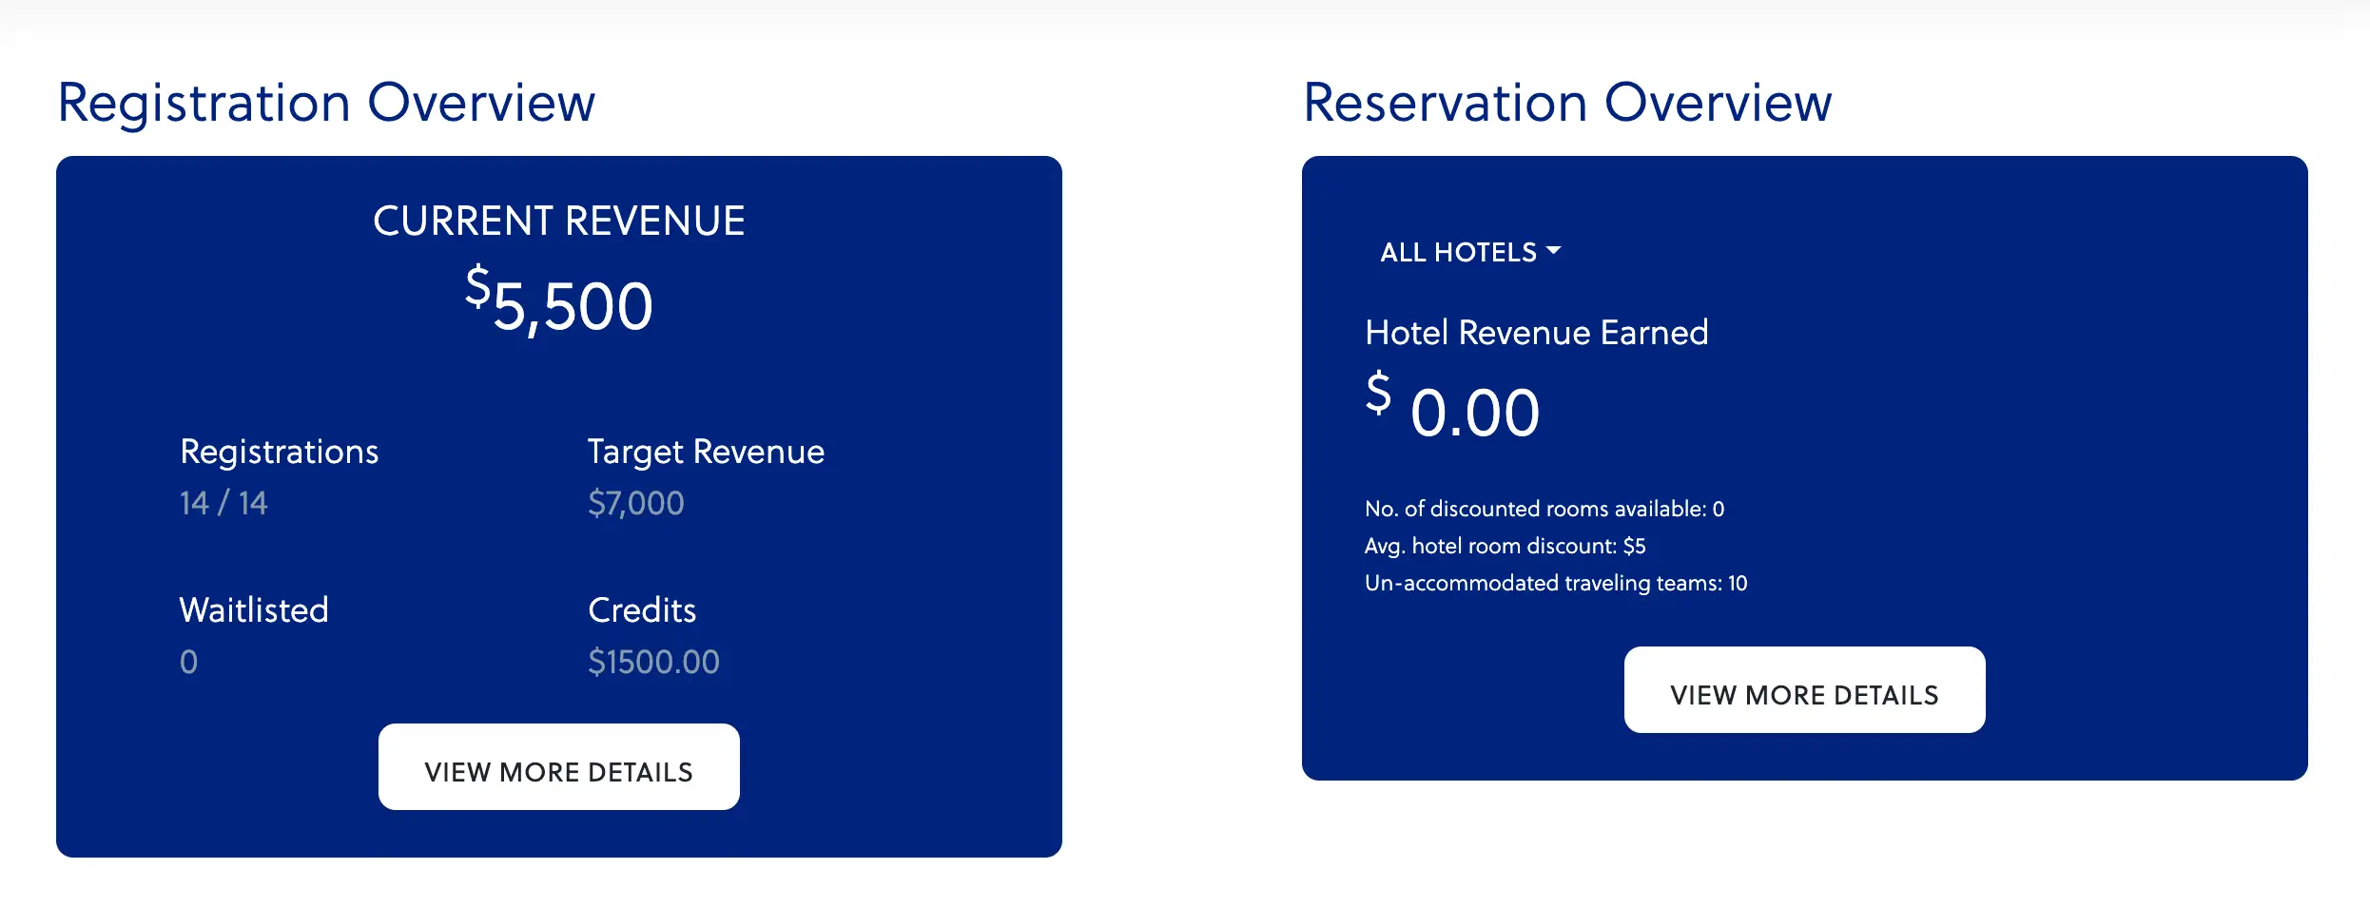This screenshot has width=2370, height=907.
Task: Select the Reservation Overview heading
Action: tap(1567, 103)
